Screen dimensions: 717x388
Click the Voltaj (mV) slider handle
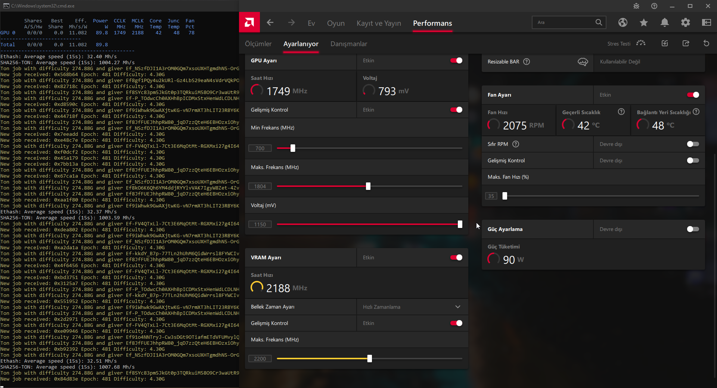(460, 224)
